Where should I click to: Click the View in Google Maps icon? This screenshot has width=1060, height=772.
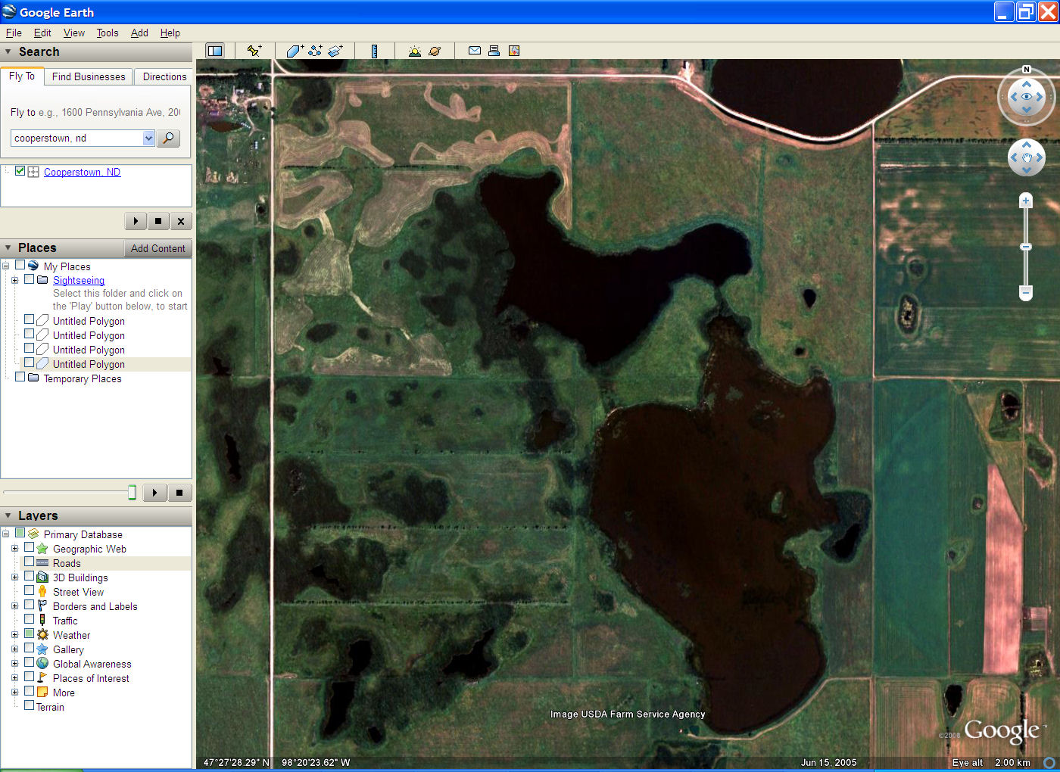[x=514, y=51]
